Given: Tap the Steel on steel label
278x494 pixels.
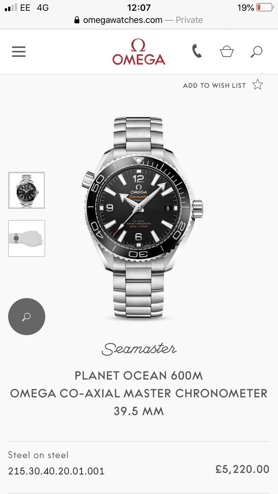Looking at the screenshot, I should 39,455.
